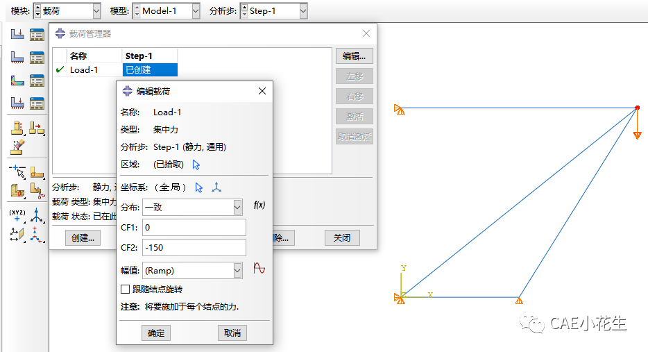Open the 幅值 (Ramp) amplitude dropdown
Screen dimensions: 648x352
click(x=237, y=271)
